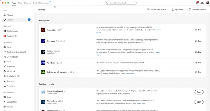This screenshot has height=111, width=210.
Task: Click the Audition app icon
Action: [x=43, y=63]
